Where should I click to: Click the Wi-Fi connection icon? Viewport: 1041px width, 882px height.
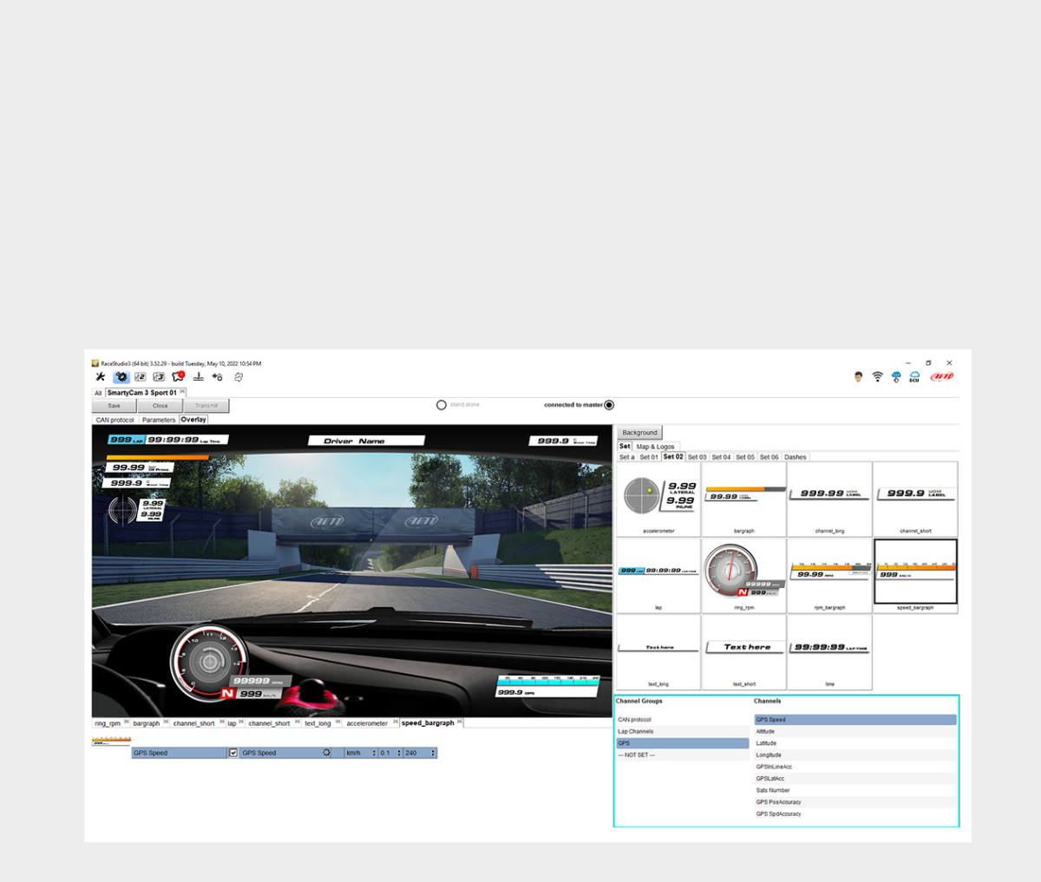click(877, 376)
